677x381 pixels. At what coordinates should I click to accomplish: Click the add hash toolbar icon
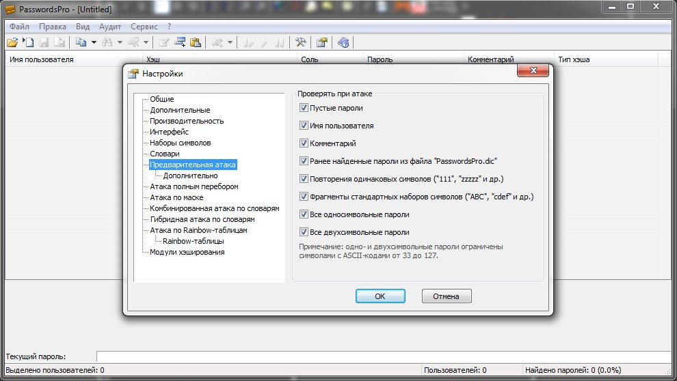(181, 42)
